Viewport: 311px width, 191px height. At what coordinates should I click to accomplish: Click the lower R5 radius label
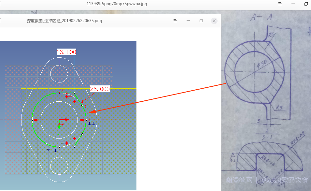[279, 108]
